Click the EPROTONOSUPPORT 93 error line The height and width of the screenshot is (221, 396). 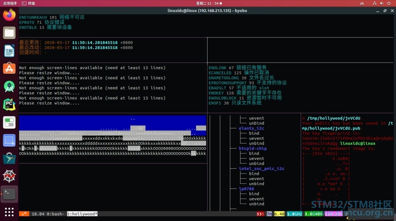pos(247,83)
